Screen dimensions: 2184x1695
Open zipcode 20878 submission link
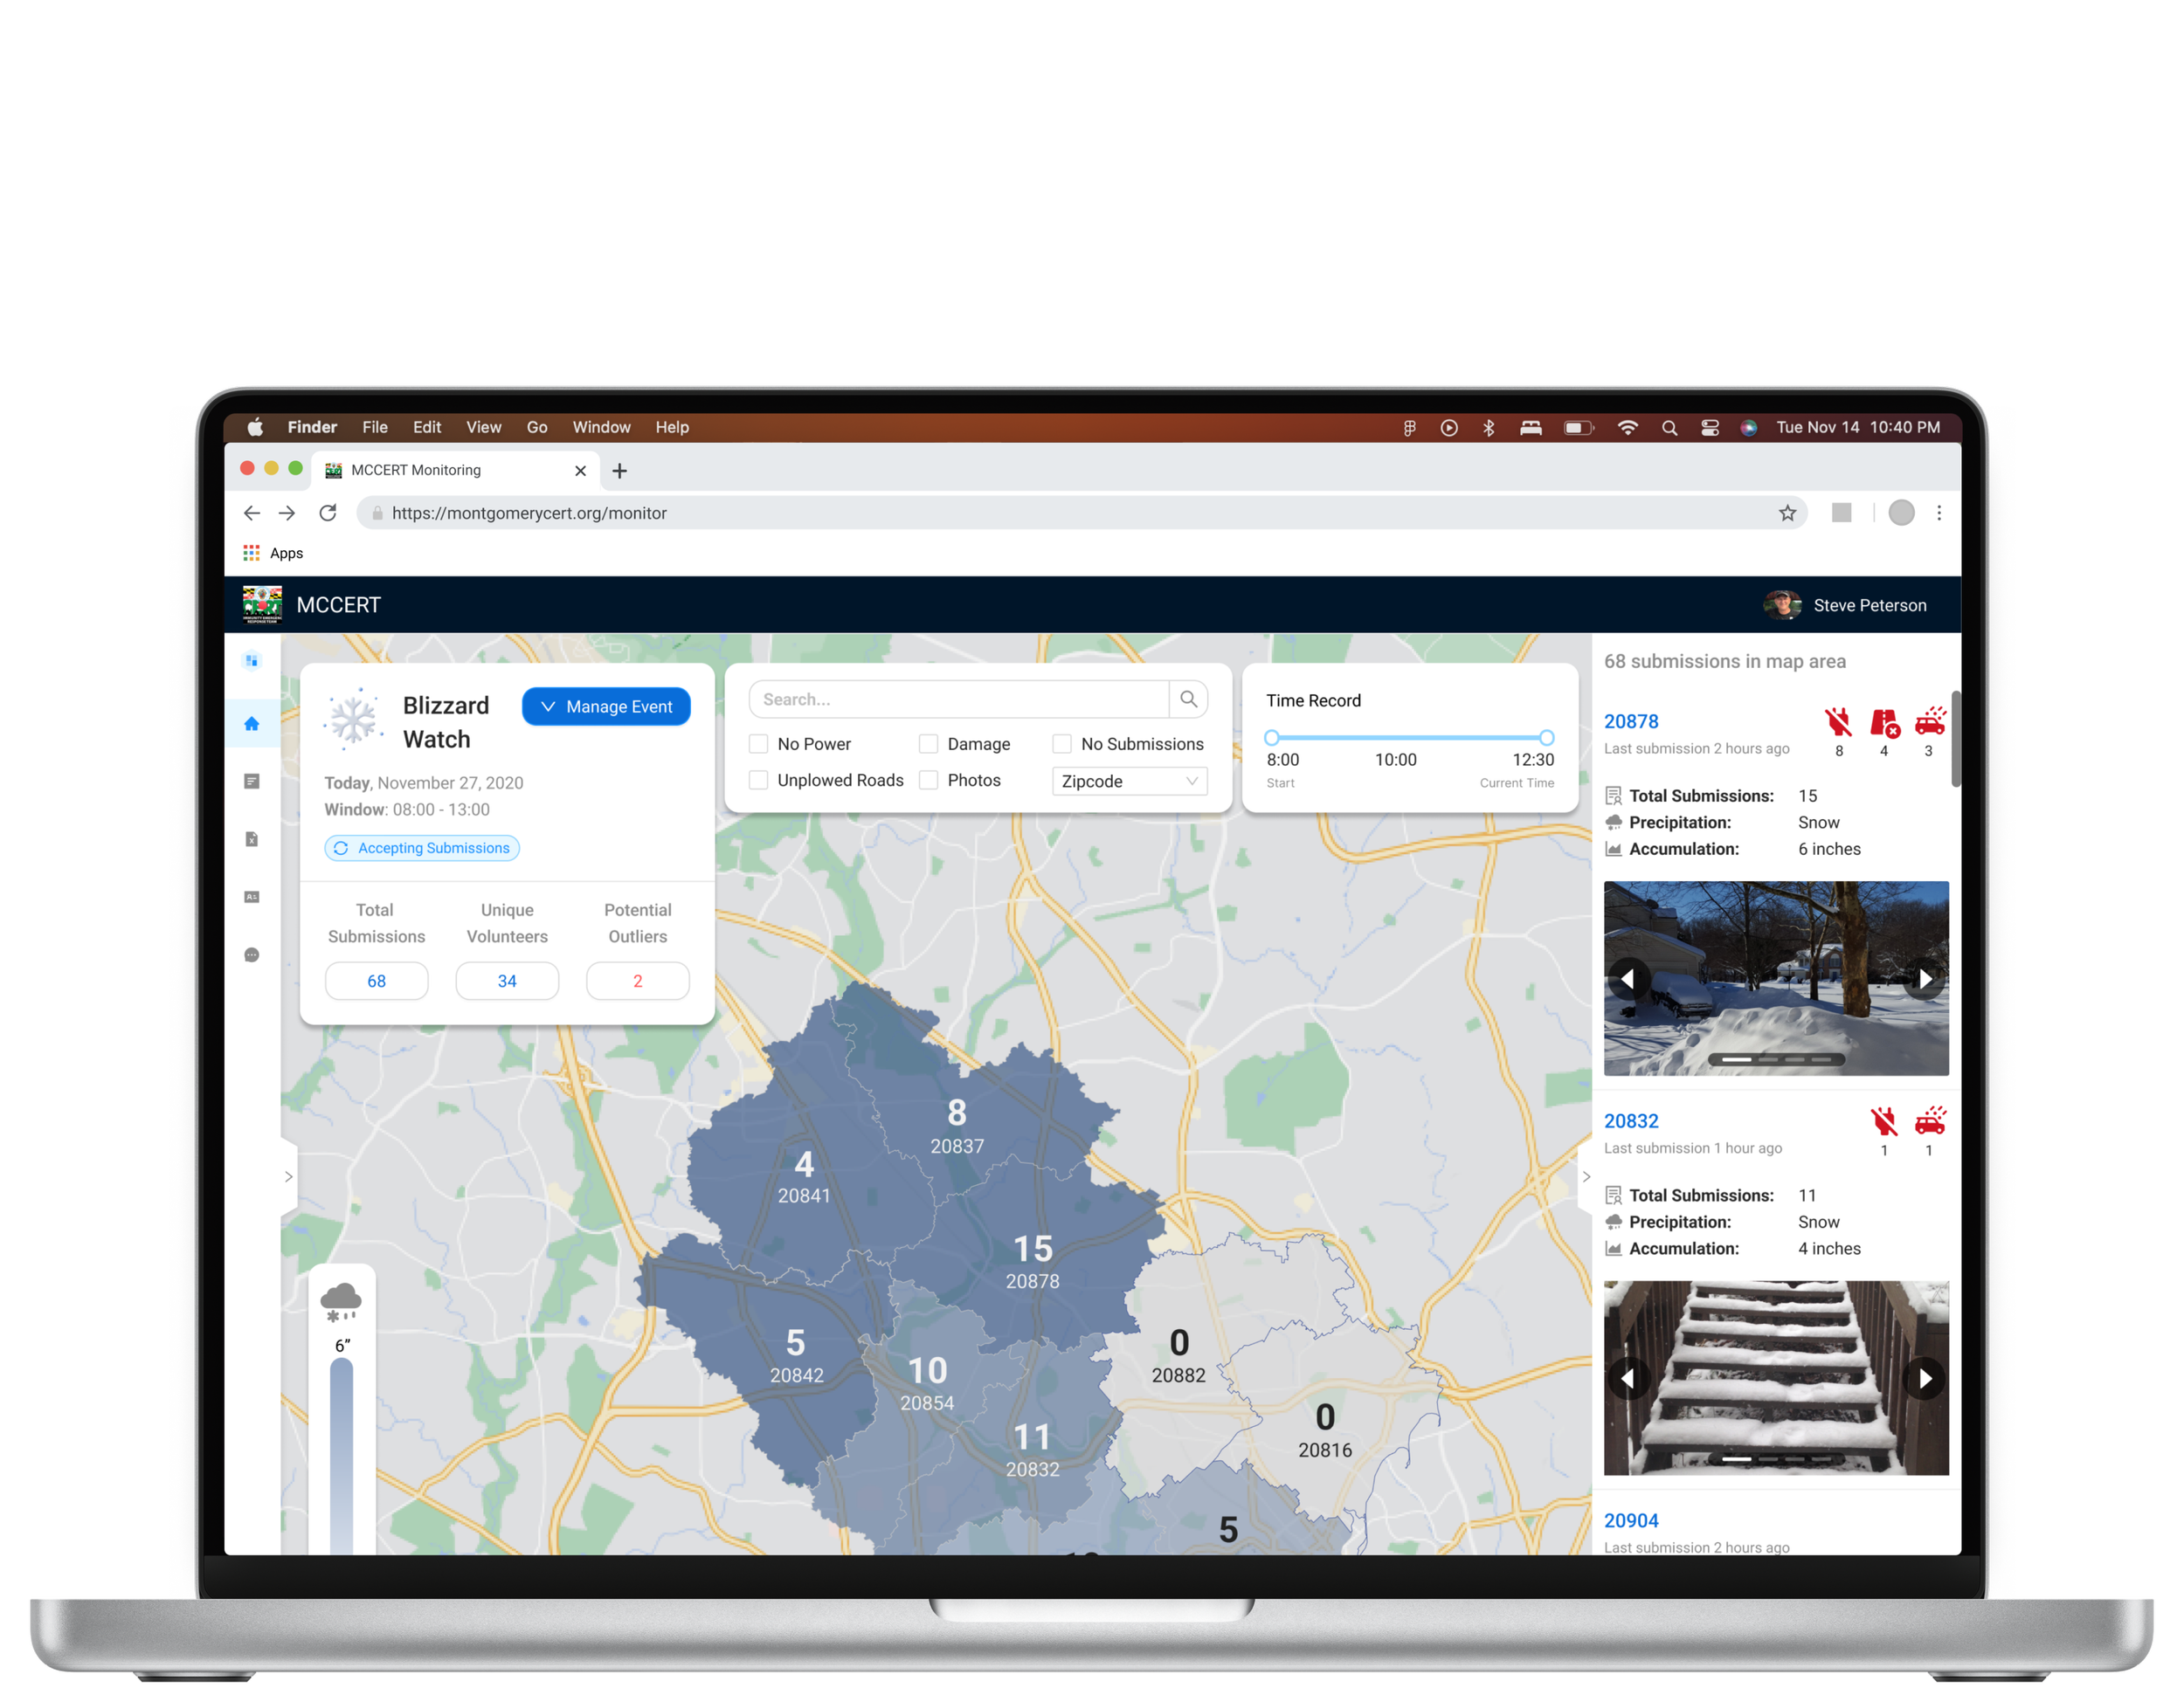coord(1630,721)
